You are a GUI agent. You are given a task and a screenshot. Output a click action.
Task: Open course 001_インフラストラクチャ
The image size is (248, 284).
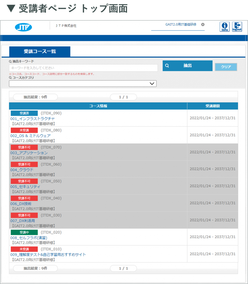(32, 119)
